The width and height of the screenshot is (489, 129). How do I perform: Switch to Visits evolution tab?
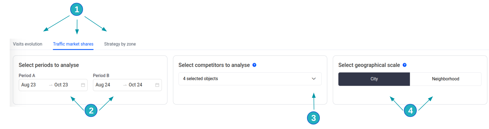(27, 44)
